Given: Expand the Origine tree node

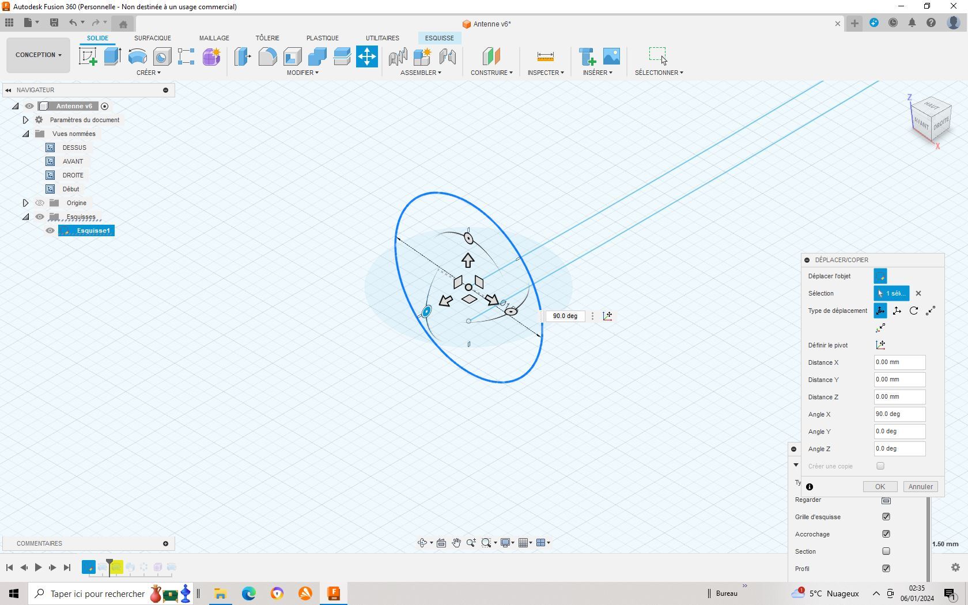Looking at the screenshot, I should click(25, 203).
